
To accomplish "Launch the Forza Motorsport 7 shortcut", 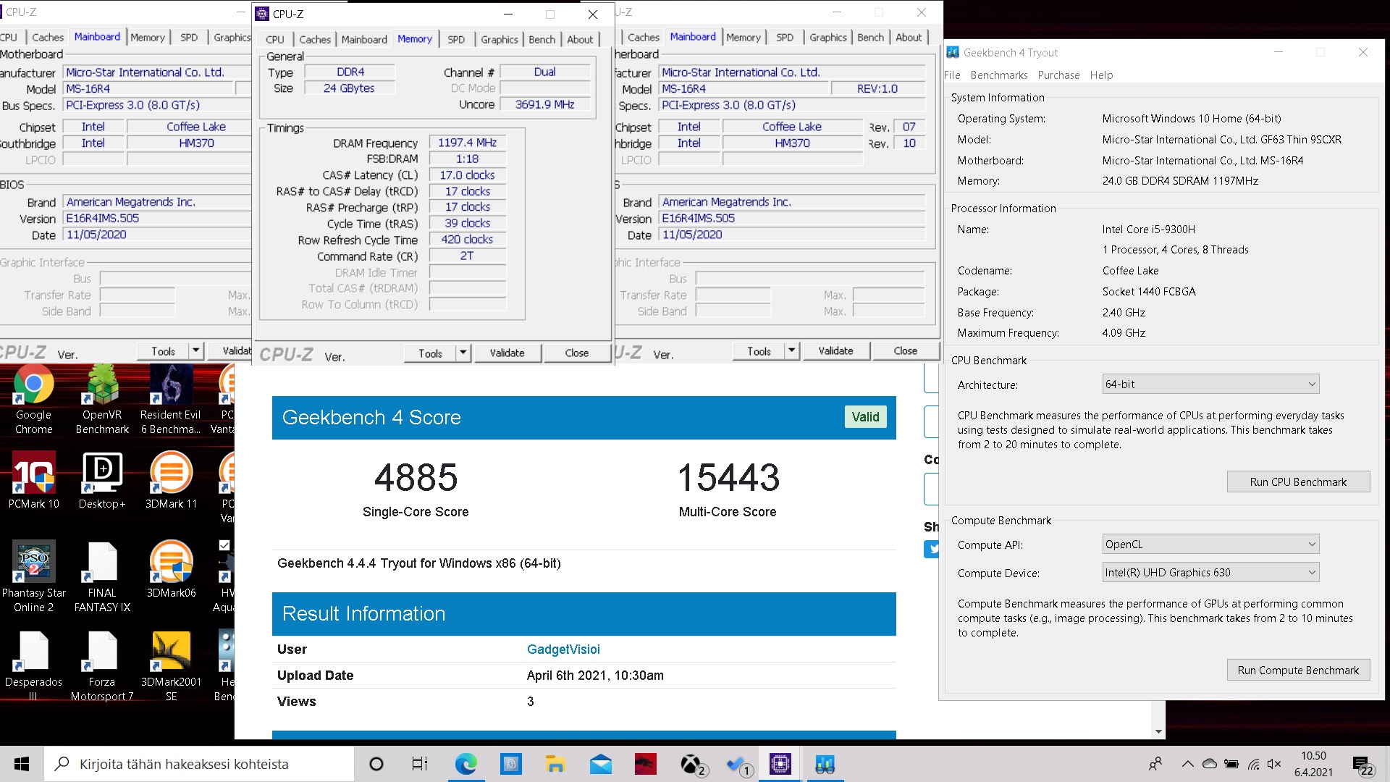I will (x=102, y=666).
